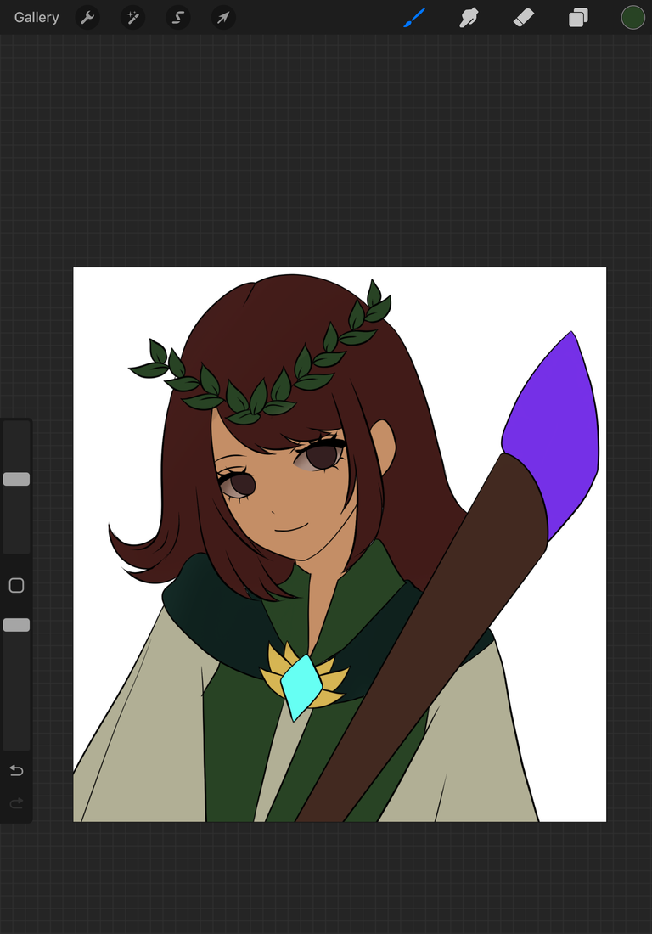Open the Layers panel
This screenshot has height=934, width=652.
[578, 17]
